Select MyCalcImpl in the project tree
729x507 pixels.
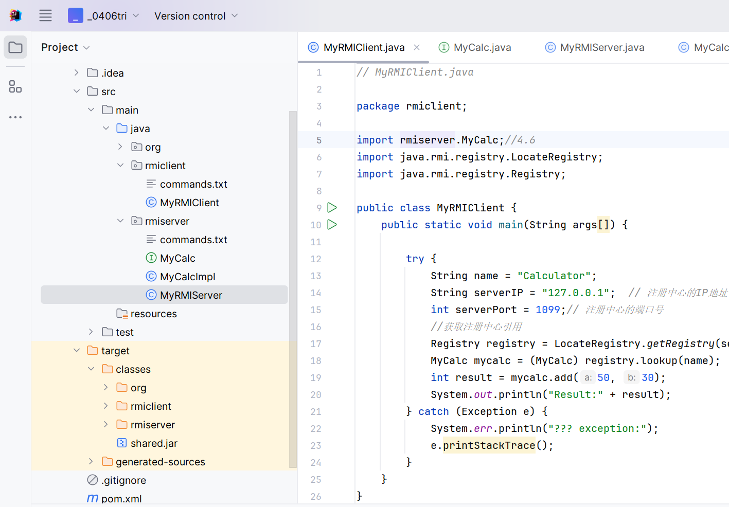point(187,277)
